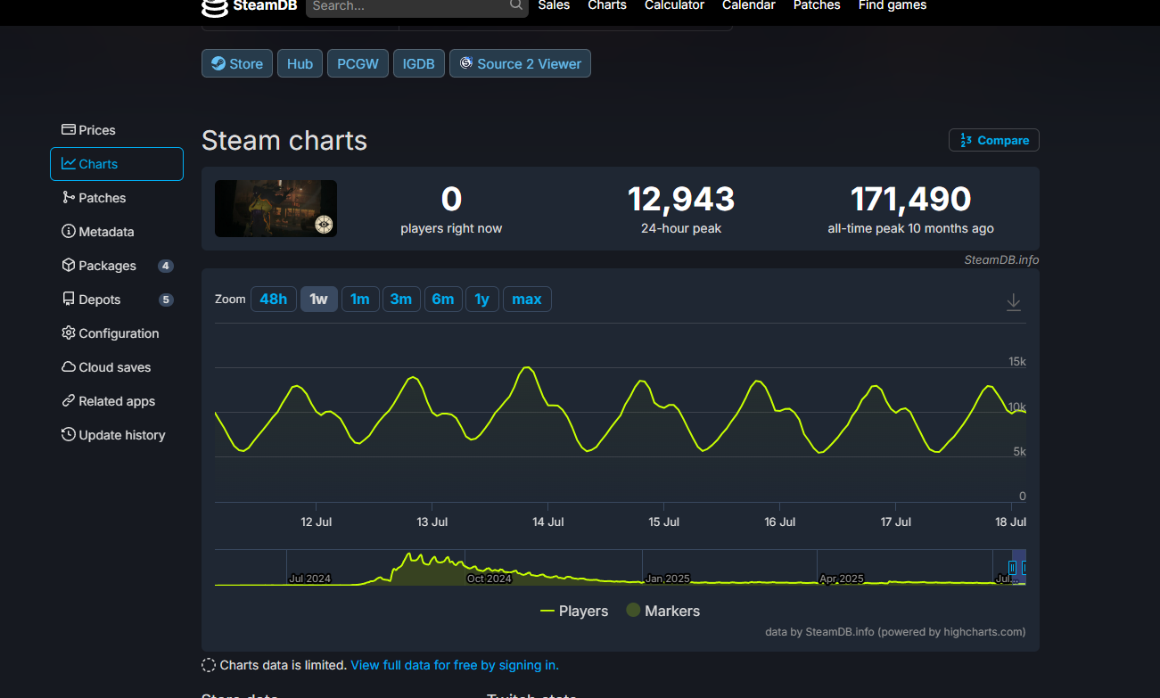Open the Hub link button
Image resolution: width=1160 pixels, height=698 pixels.
tap(300, 63)
